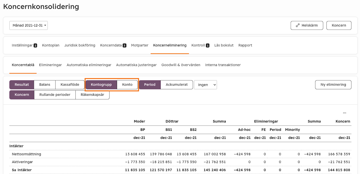Click the Period column header in table
The height and width of the screenshot is (174, 360).
pos(275,130)
